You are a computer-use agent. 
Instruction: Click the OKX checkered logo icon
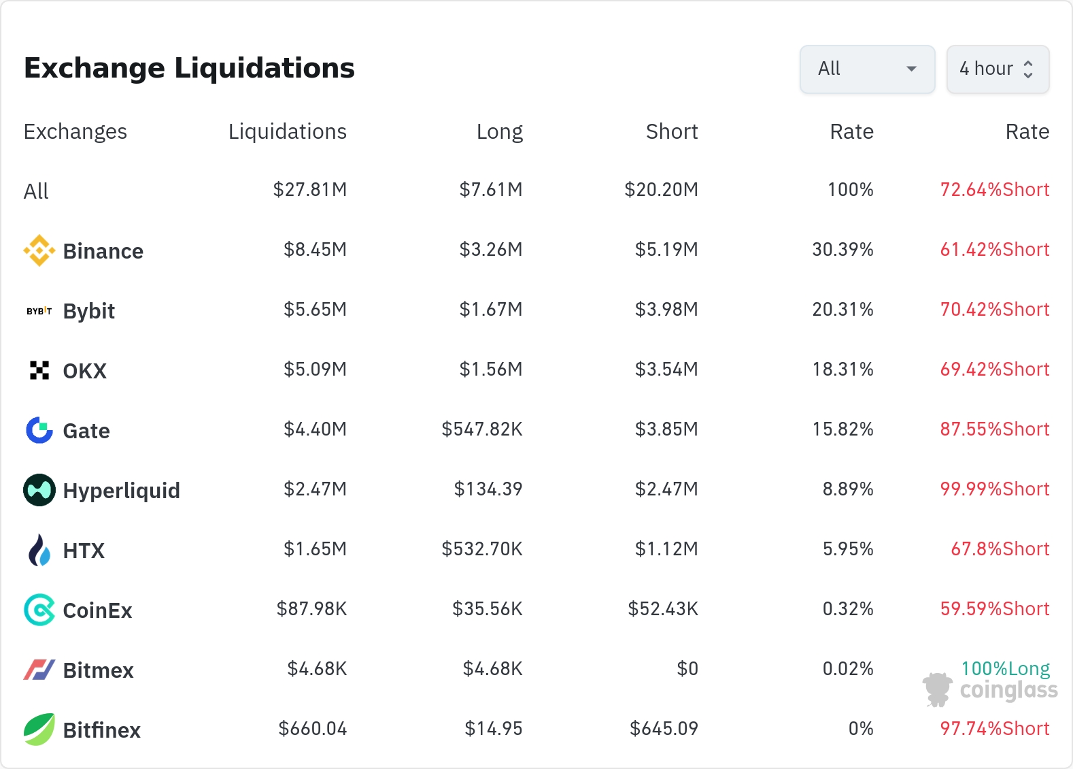coord(39,370)
